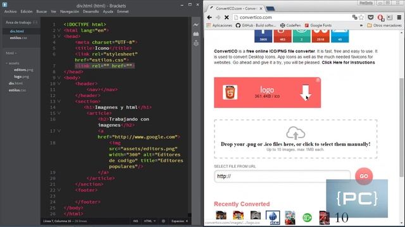Screen dimensions: 405x227
Task: Open Extension Manager in Brackets sidebar
Action: click(196, 33)
